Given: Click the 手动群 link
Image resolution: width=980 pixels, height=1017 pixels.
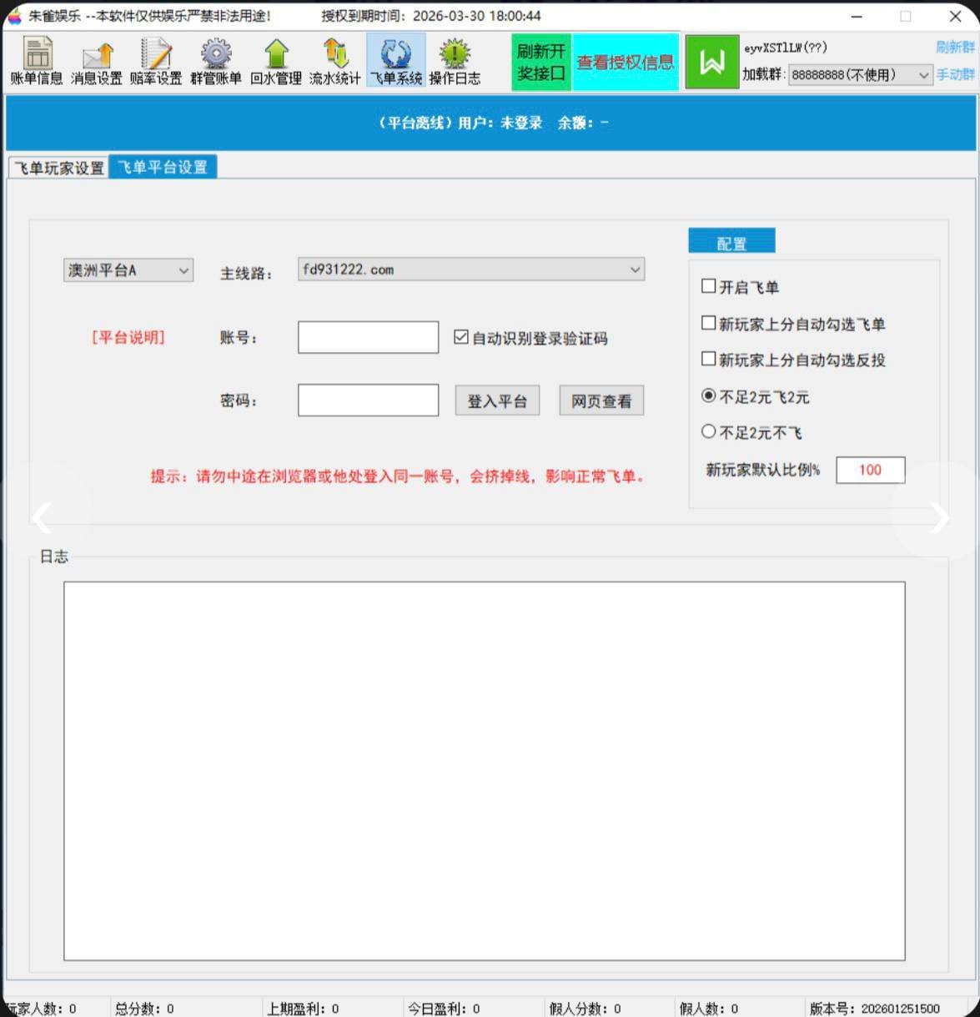Looking at the screenshot, I should pyautogui.click(x=955, y=74).
